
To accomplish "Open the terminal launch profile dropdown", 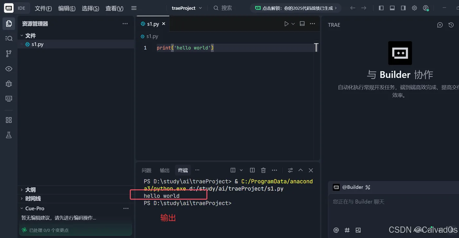I will (241, 170).
